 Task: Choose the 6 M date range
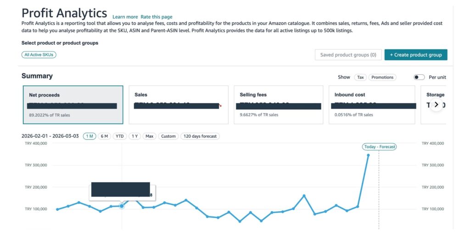[104, 136]
